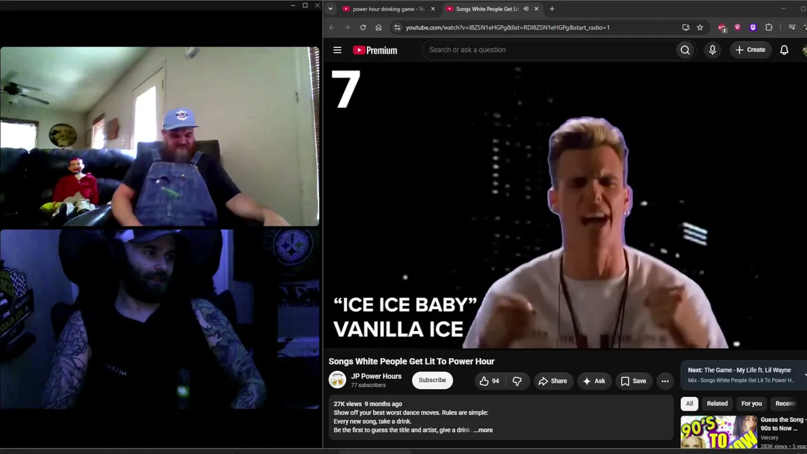
Task: Open the 90's video thumbnail in recommendations
Action: coord(718,433)
